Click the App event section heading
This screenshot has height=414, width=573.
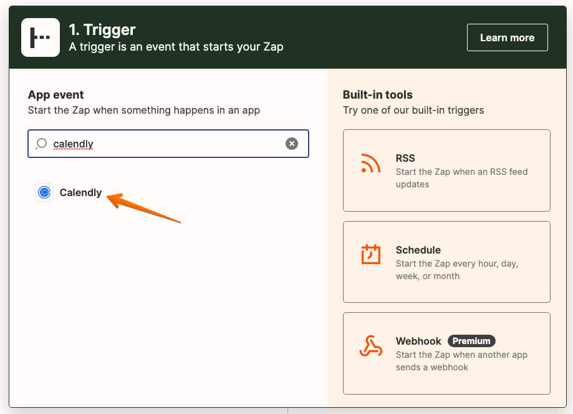(55, 95)
